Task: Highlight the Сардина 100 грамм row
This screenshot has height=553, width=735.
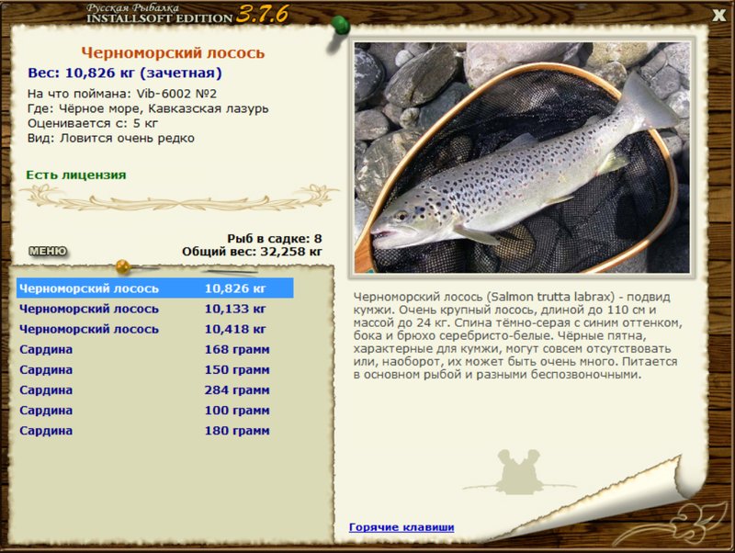Action: [155, 411]
